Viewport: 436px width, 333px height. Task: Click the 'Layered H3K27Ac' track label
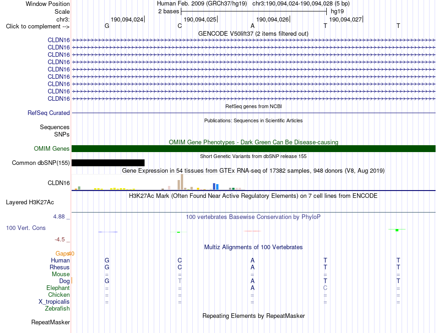point(30,202)
